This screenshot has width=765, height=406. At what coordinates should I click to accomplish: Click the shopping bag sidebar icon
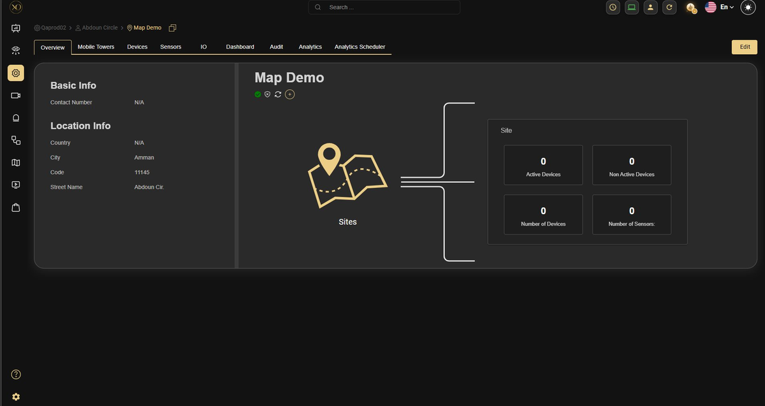point(16,207)
